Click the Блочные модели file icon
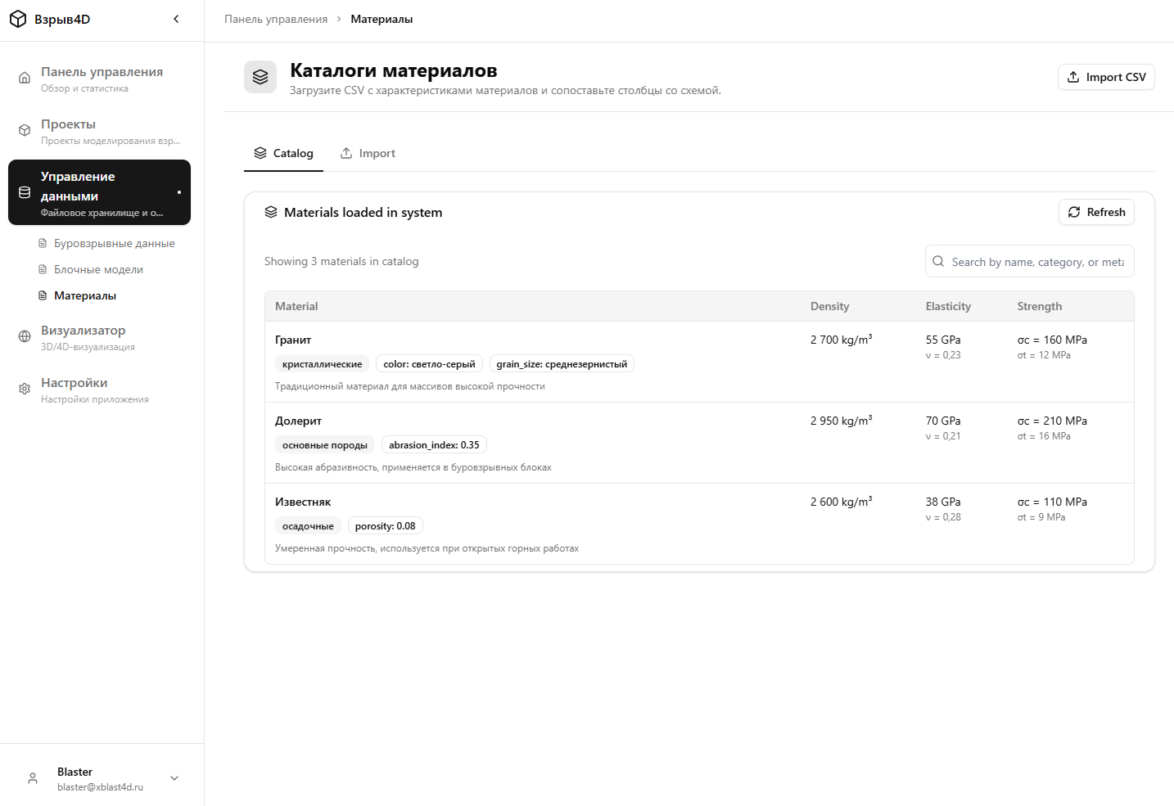The image size is (1174, 806). [43, 270]
